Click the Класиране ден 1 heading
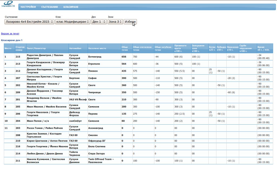This screenshot has height=173, width=277. (12, 40)
